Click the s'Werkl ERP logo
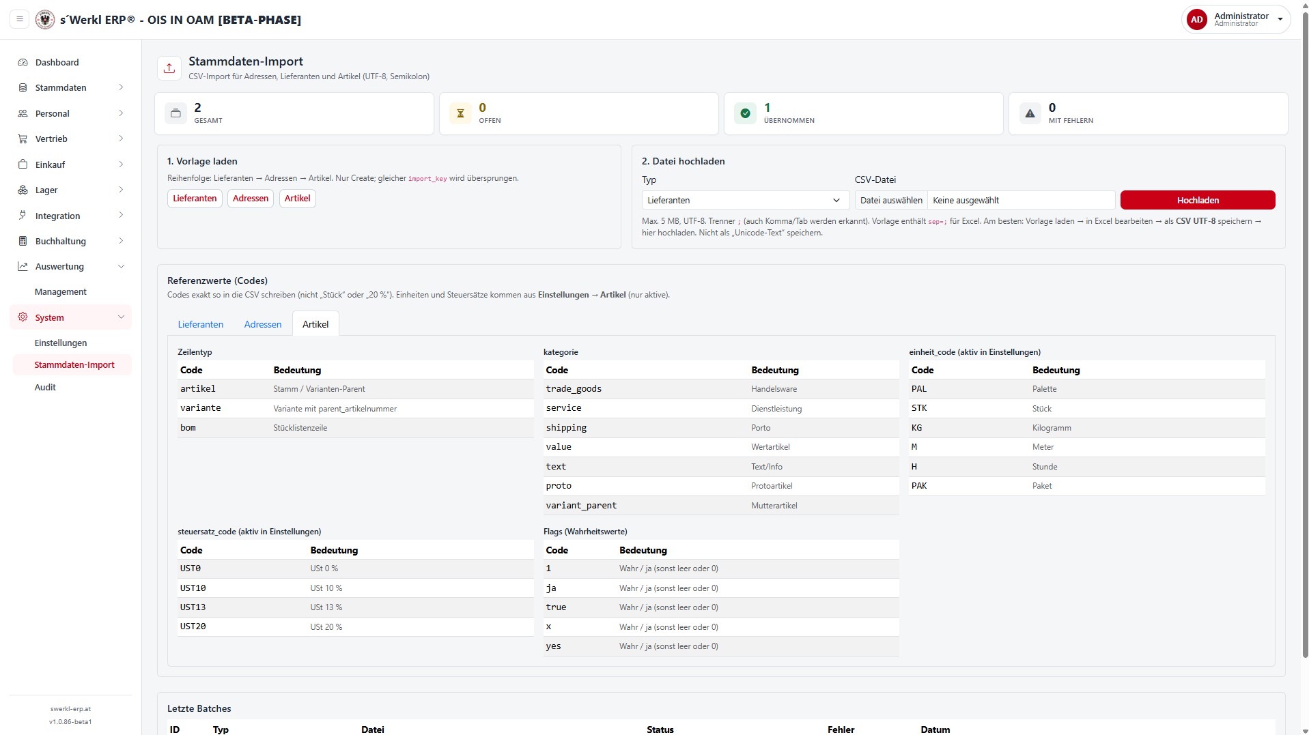 coord(45,19)
